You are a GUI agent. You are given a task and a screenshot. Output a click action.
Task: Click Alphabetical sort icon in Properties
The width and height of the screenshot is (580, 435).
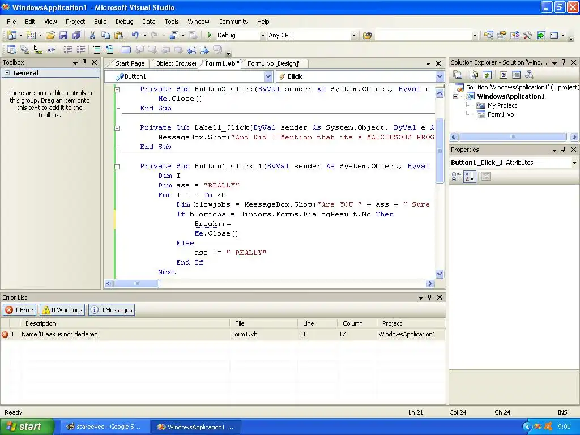[x=470, y=177]
